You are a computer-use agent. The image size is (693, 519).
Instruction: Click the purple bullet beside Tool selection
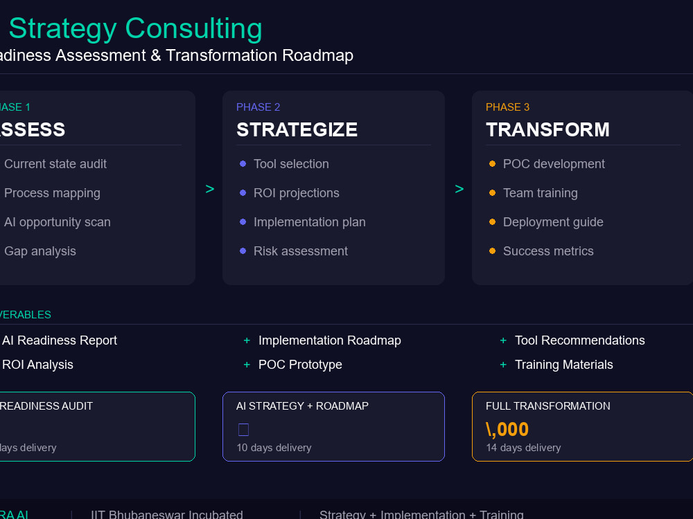243,164
